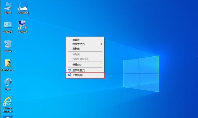Expand the arrow beside 新建(W)
Screen dimensions: 198x118
[101, 65]
